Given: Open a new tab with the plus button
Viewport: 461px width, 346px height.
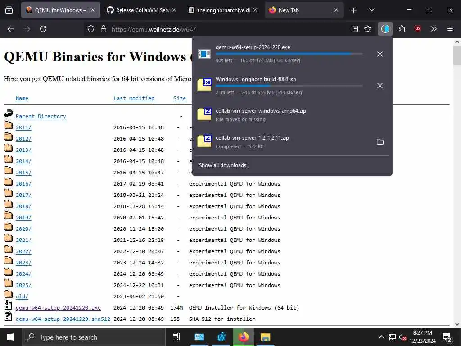Looking at the screenshot, I should coord(354,10).
